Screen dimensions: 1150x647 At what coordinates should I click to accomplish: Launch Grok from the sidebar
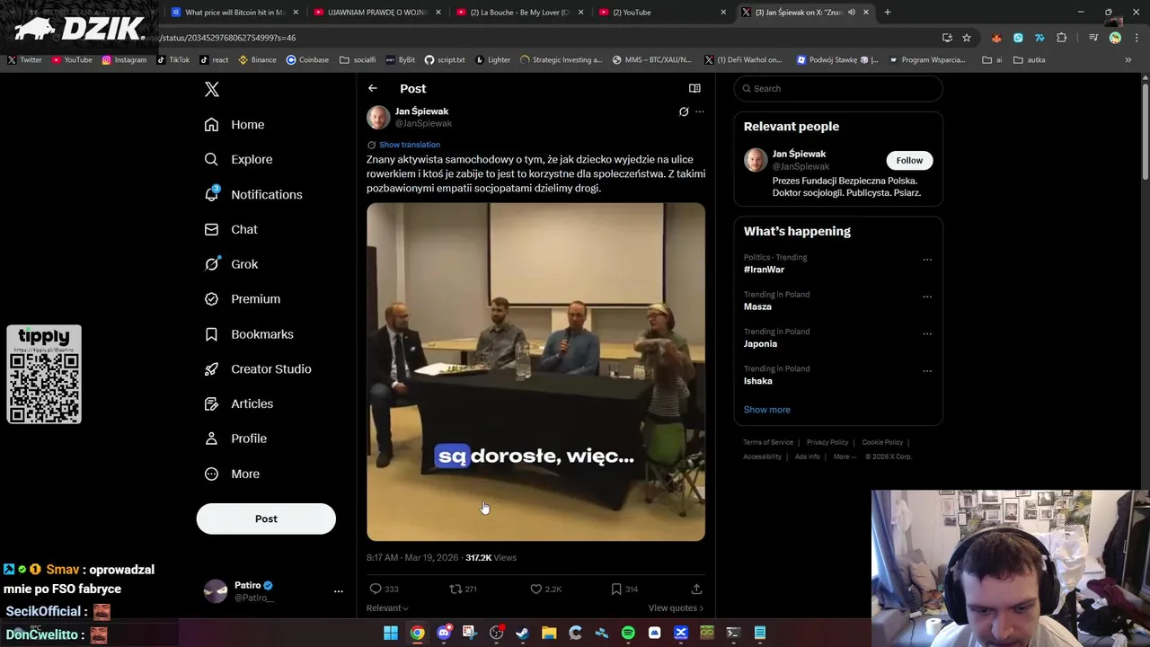(x=231, y=264)
